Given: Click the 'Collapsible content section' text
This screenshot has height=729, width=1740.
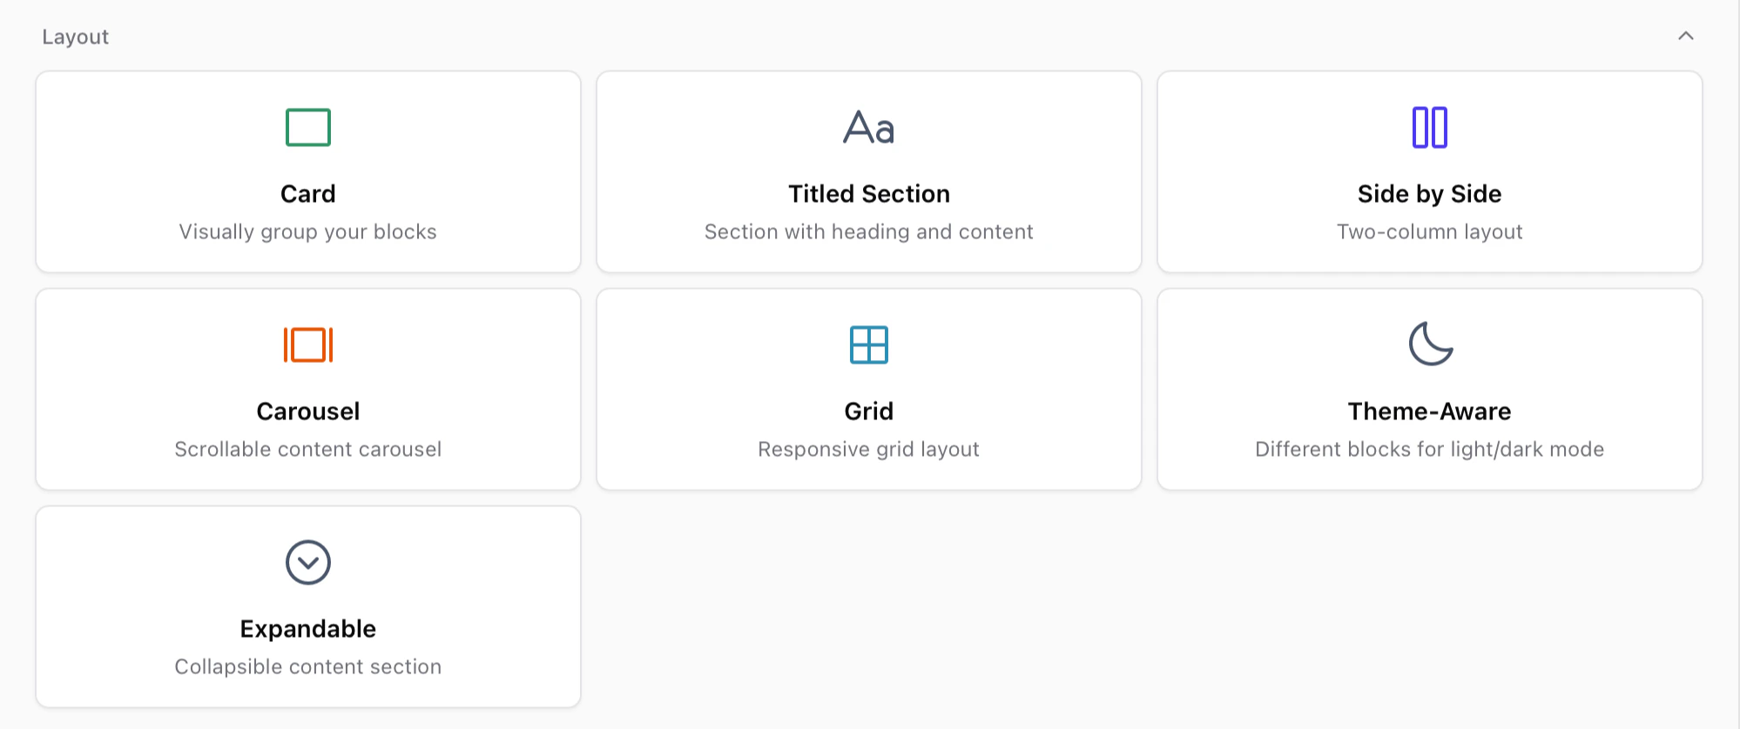Looking at the screenshot, I should tap(307, 666).
